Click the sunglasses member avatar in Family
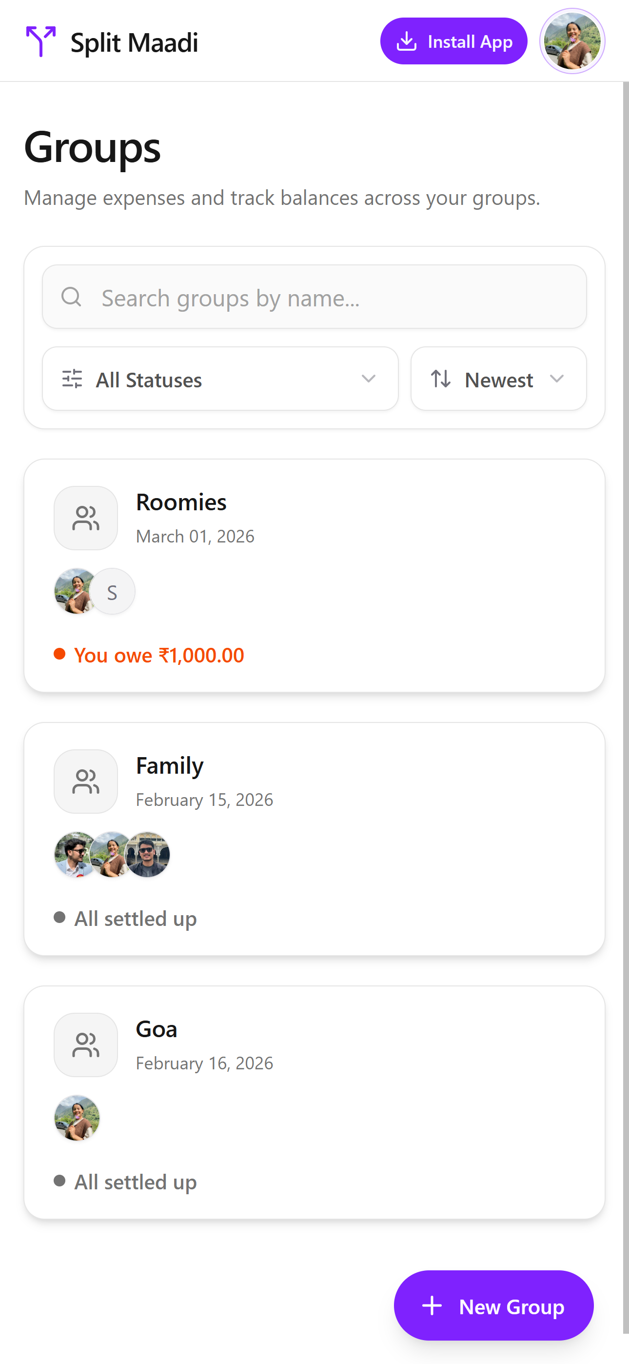 tap(148, 855)
